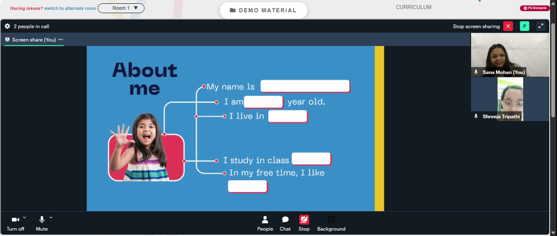Click Shreeja Tripathi microphone indicator
Screen dimensions: 557x236
point(476,116)
